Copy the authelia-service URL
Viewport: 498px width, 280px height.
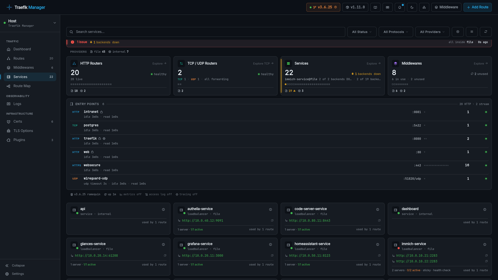(272, 221)
